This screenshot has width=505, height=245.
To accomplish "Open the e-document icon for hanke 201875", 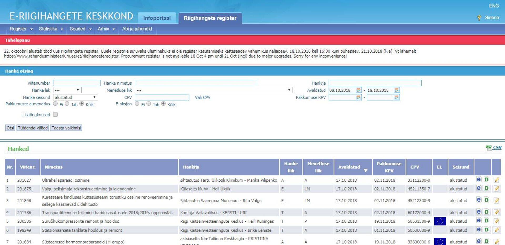I will tap(478, 189).
